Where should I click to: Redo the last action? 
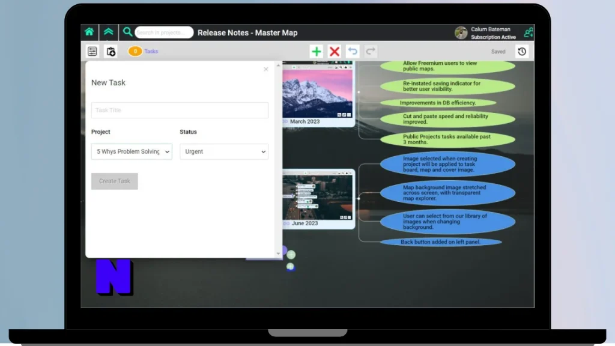[x=370, y=52]
